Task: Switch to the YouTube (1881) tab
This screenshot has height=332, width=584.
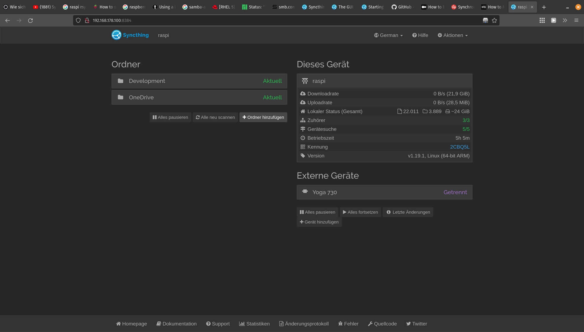Action: click(44, 7)
